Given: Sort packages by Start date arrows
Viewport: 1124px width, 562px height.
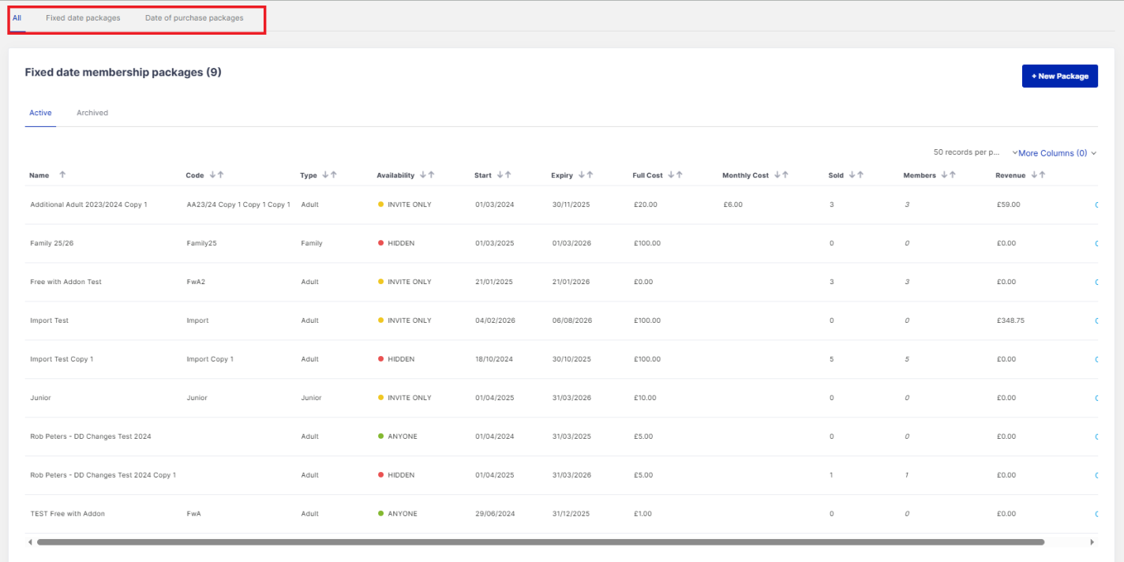Looking at the screenshot, I should pos(504,175).
